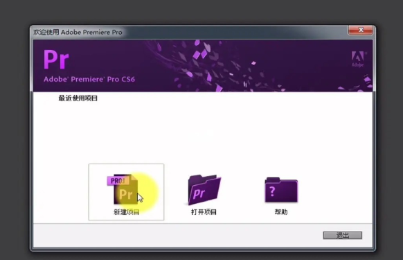Click the dialog title bar text
This screenshot has height=260, width=403.
(78, 32)
